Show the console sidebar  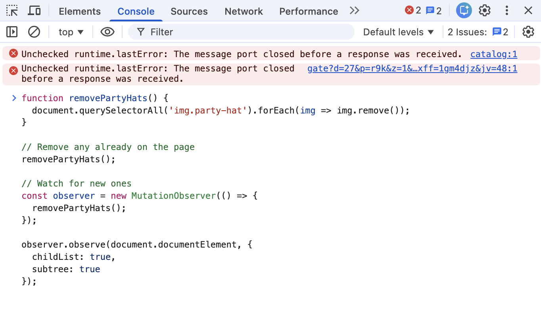[12, 32]
